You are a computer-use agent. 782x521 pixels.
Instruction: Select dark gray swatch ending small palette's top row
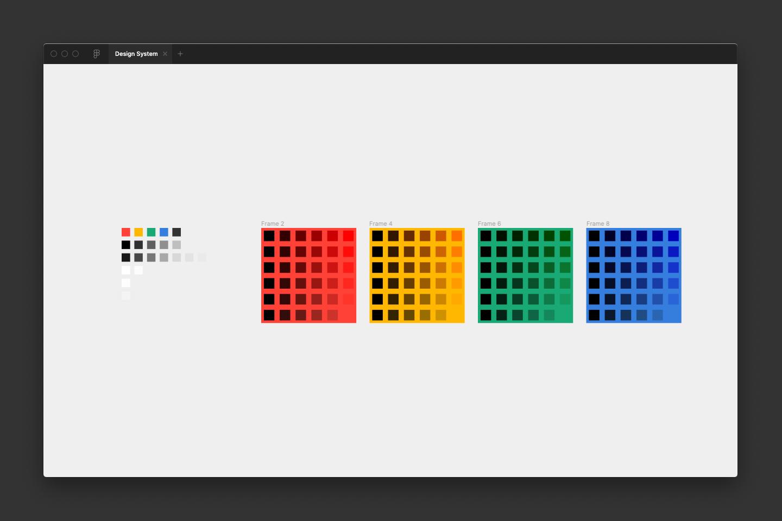click(x=176, y=232)
